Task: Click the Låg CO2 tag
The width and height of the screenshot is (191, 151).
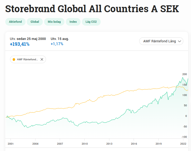Action: tap(91, 22)
